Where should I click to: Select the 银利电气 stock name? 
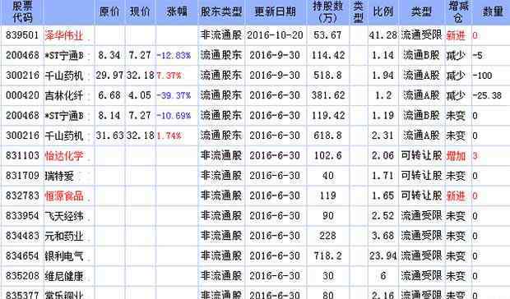click(64, 256)
